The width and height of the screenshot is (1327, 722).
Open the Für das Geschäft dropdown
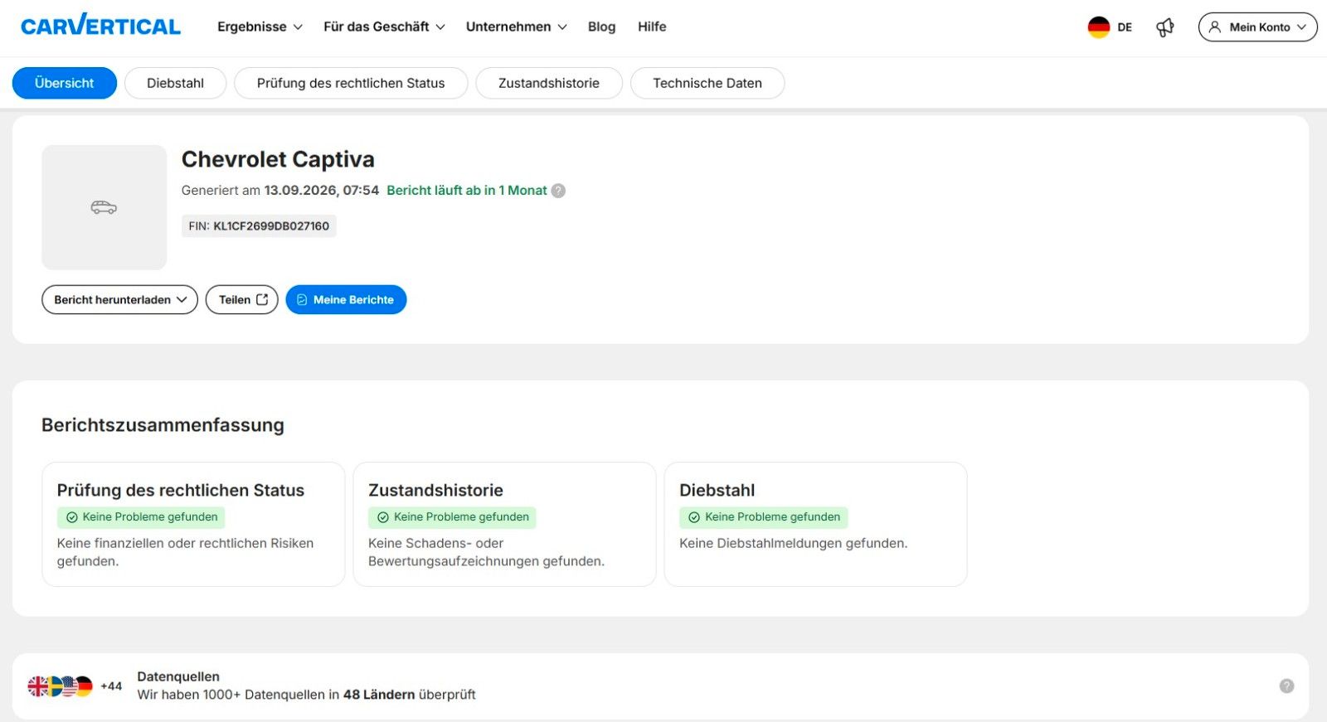point(384,27)
